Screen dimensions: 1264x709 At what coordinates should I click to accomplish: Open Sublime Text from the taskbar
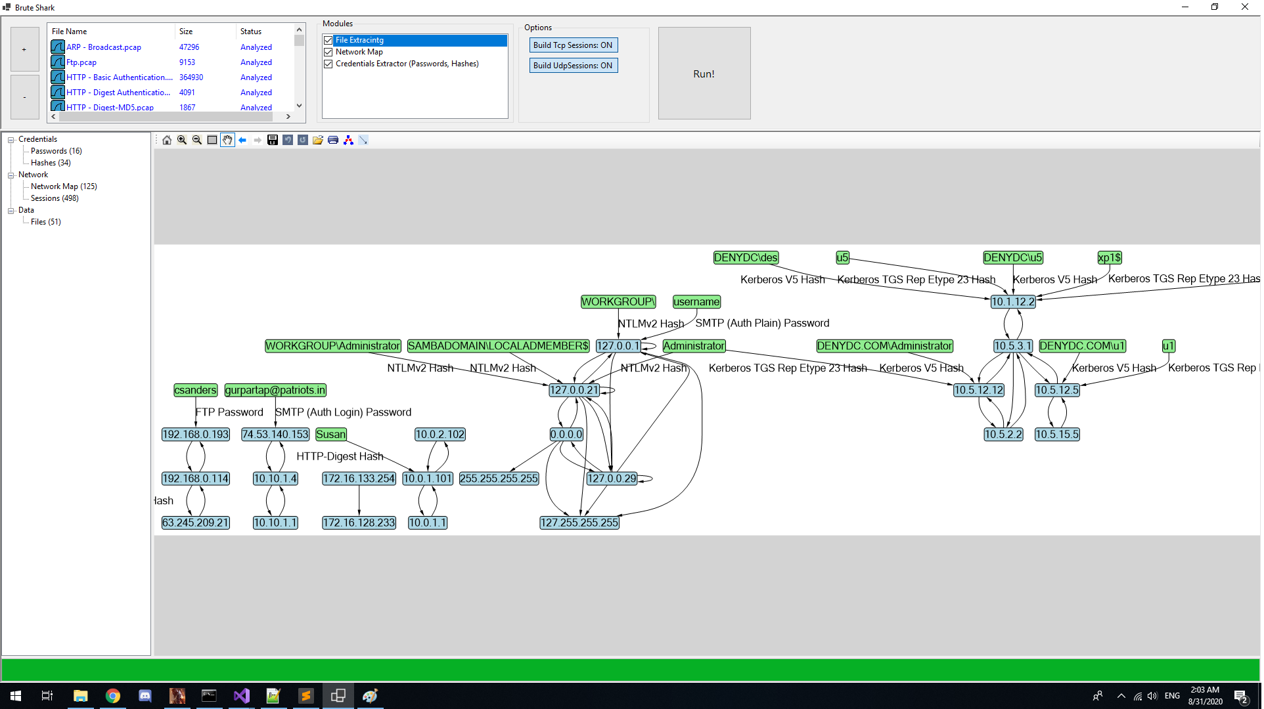[x=306, y=696]
